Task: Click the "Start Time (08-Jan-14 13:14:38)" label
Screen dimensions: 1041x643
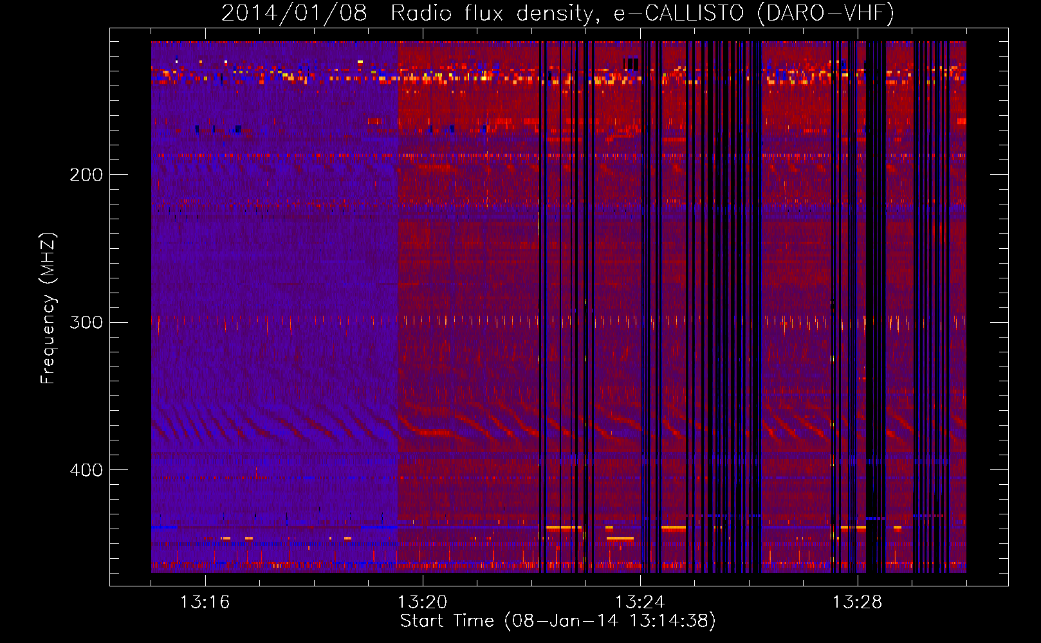Action: [558, 621]
